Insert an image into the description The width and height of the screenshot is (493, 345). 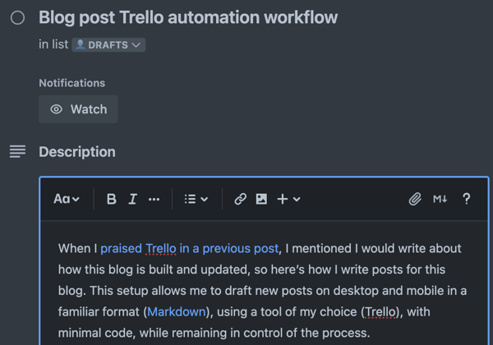click(x=261, y=199)
